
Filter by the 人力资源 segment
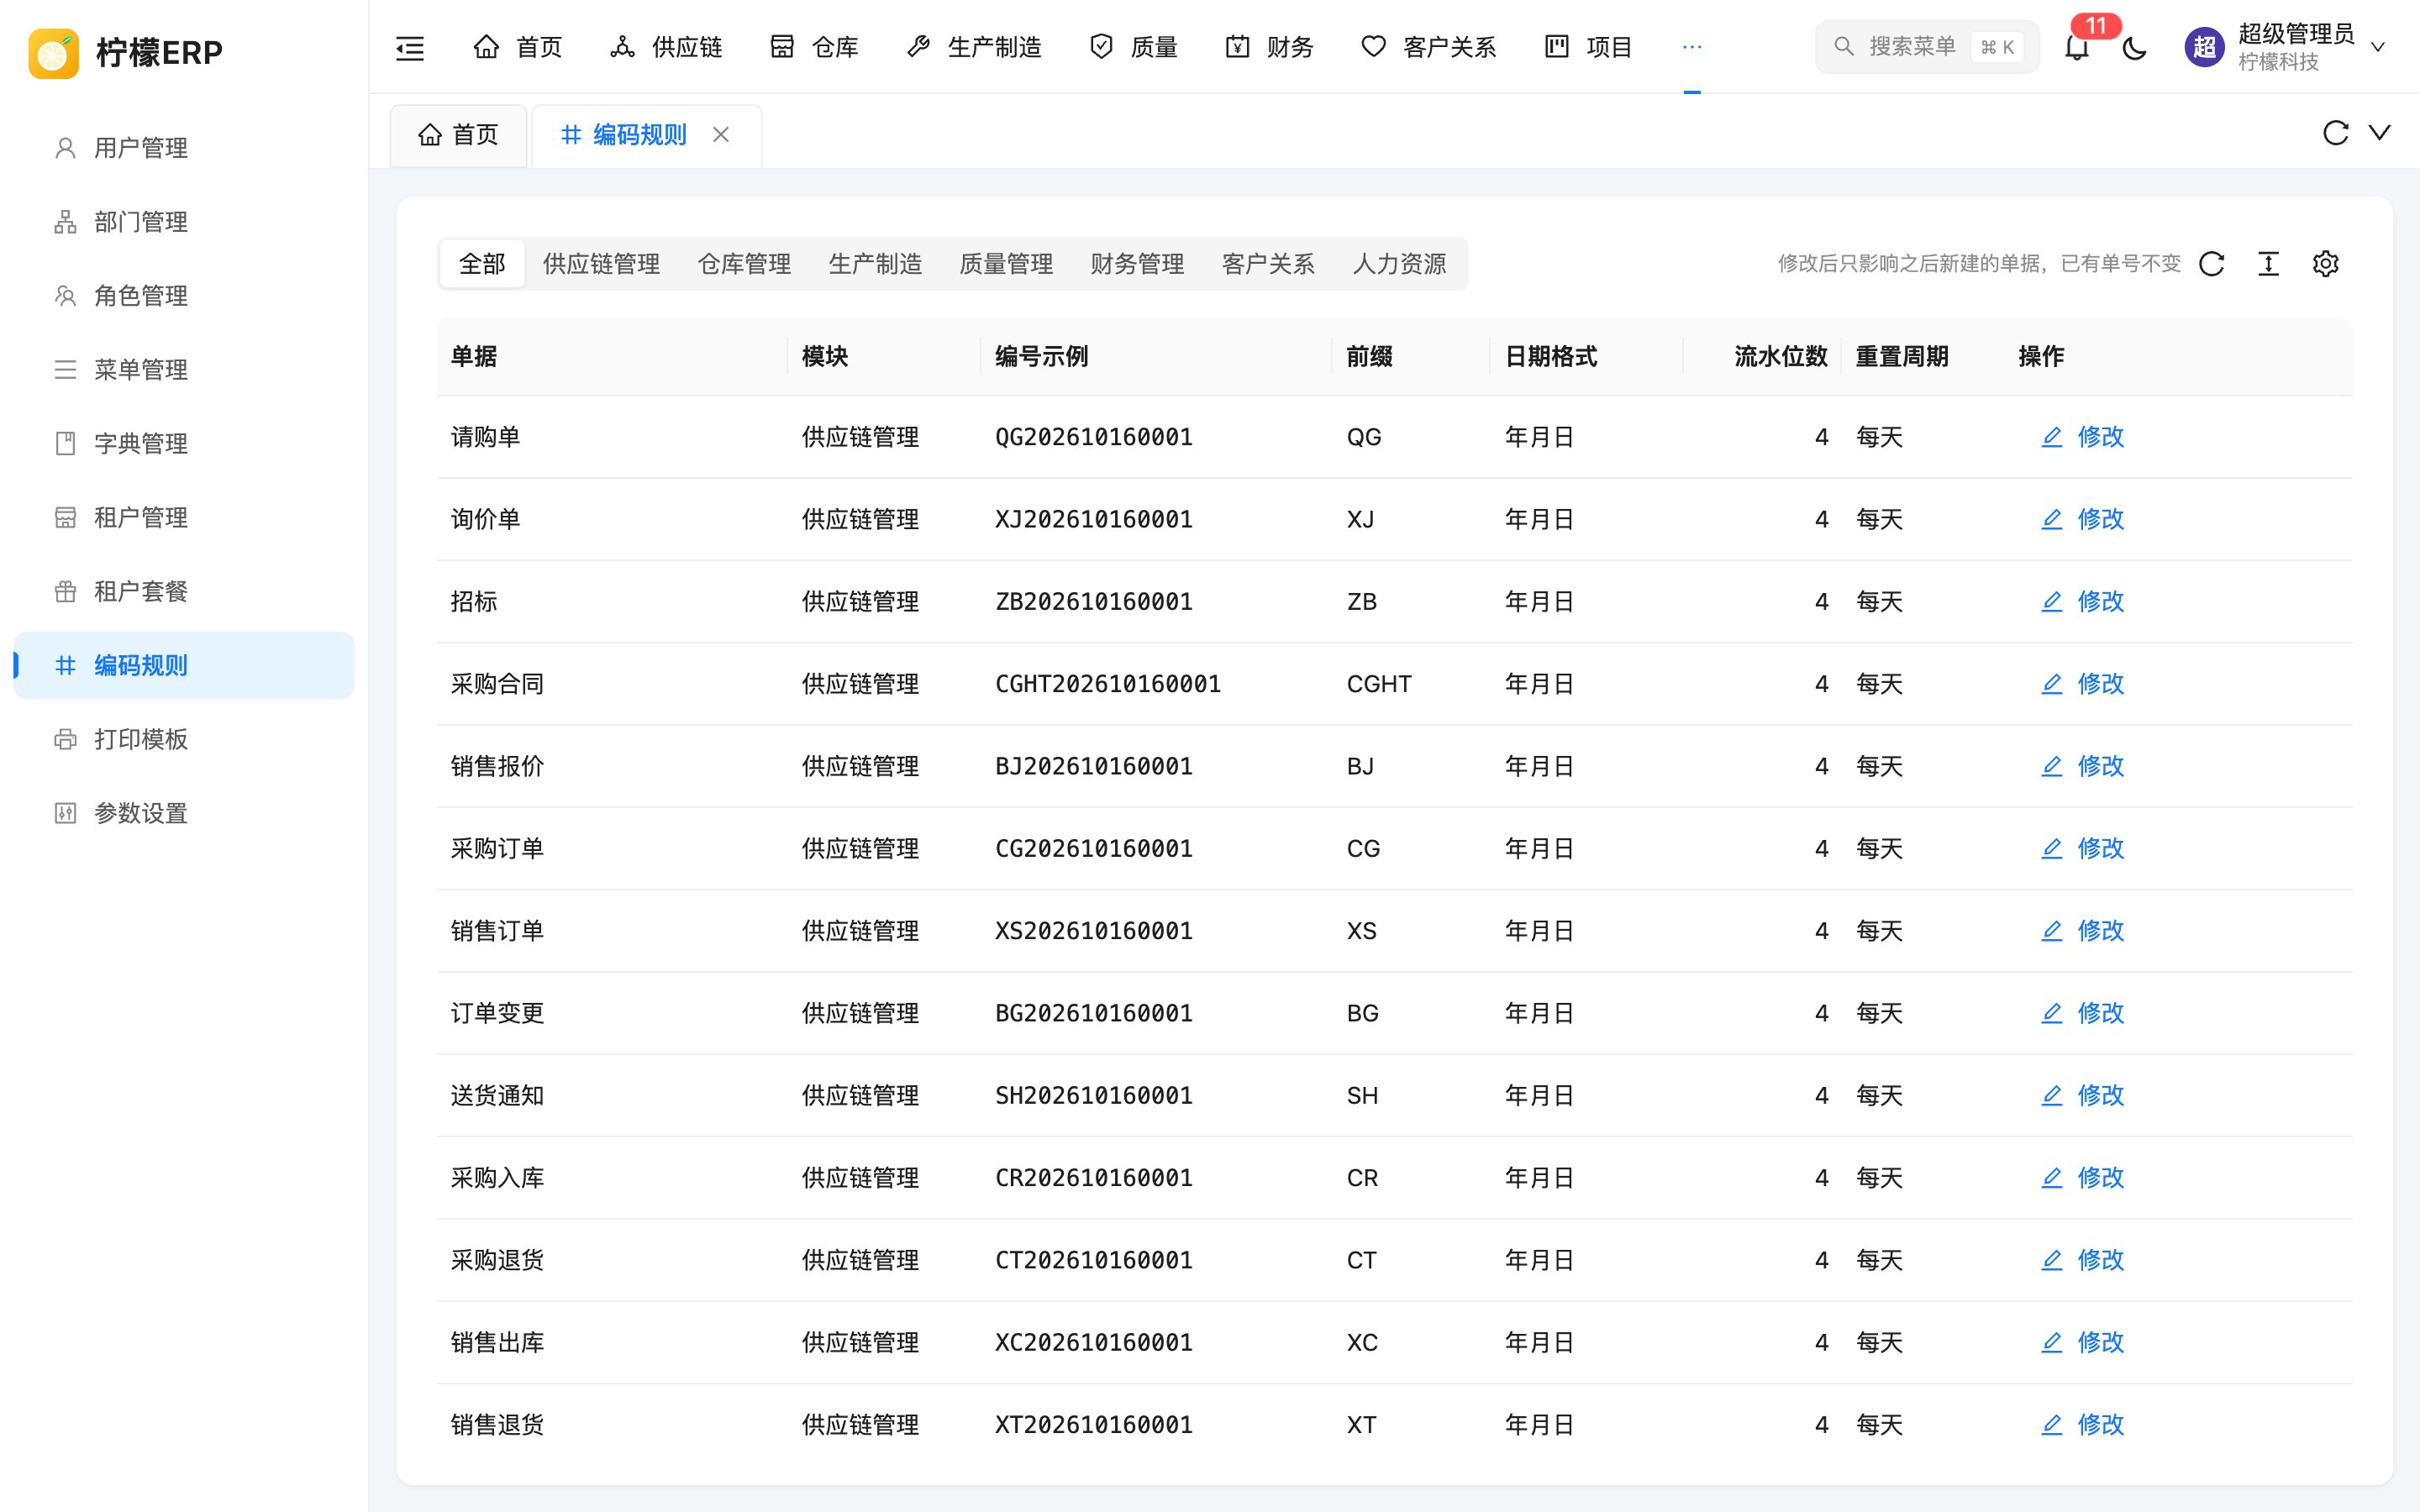point(1399,264)
